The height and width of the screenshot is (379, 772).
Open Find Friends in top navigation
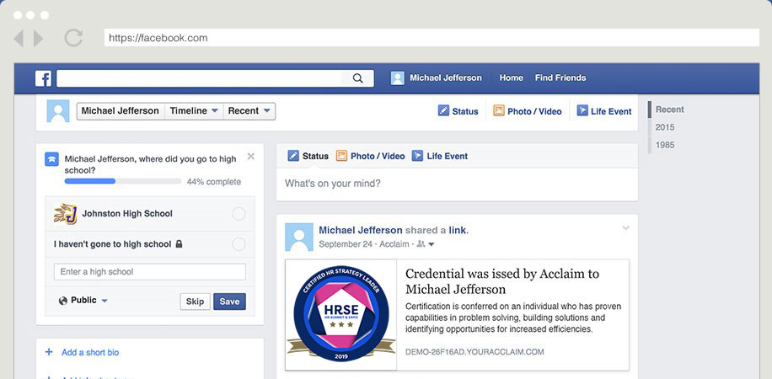(x=560, y=78)
